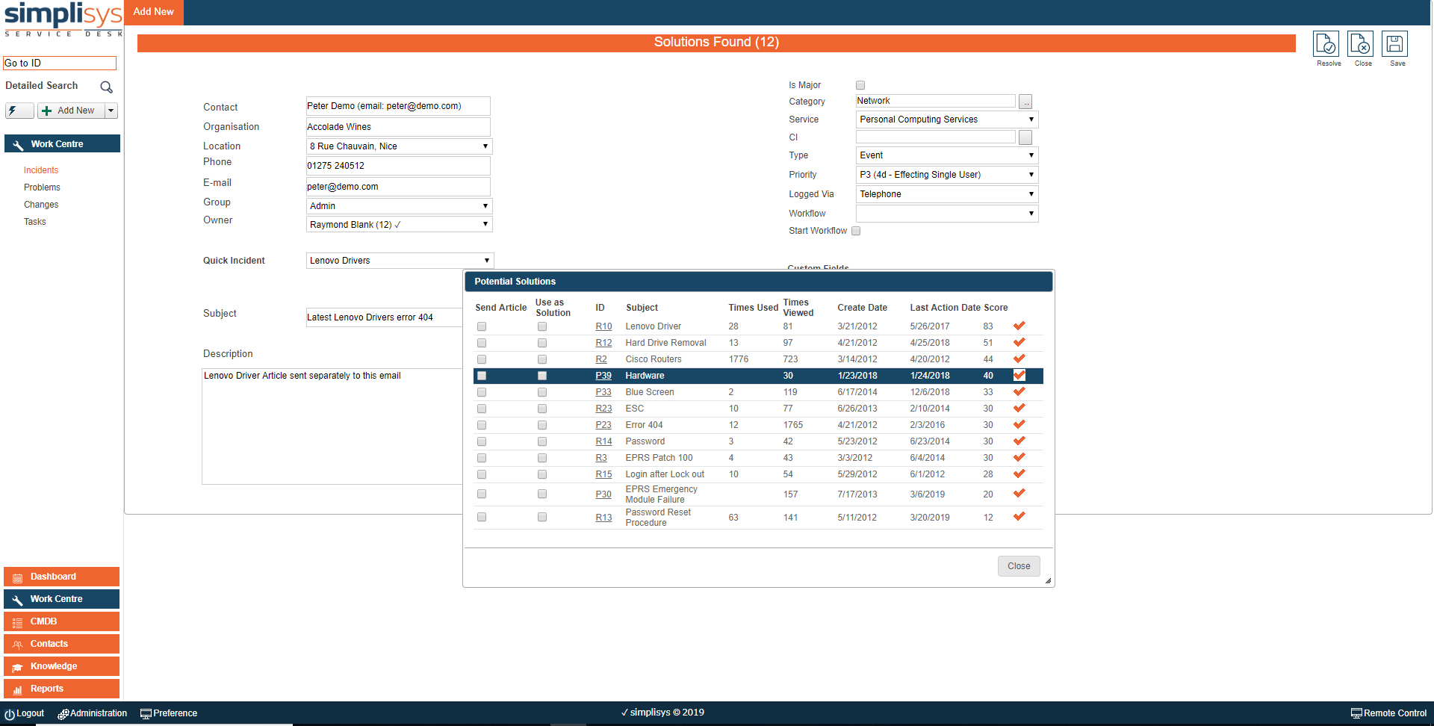Tick the Start Workflow checkbox
Image resolution: width=1434 pixels, height=726 pixels.
(x=856, y=231)
